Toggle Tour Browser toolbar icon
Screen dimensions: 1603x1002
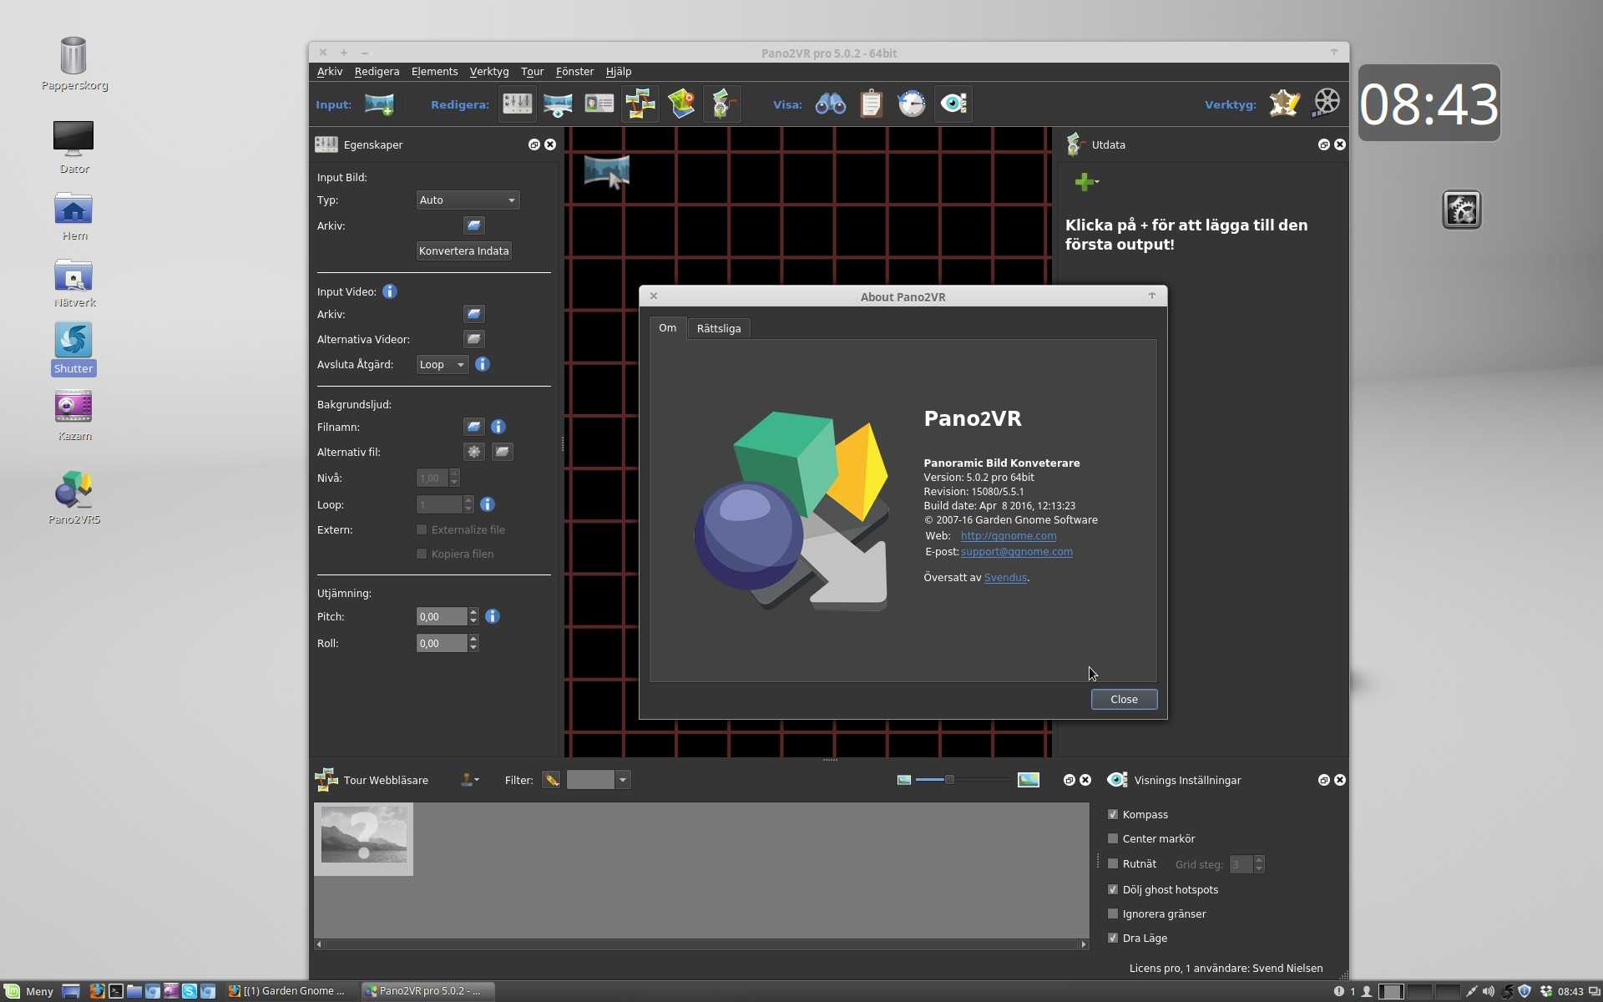pos(640,104)
